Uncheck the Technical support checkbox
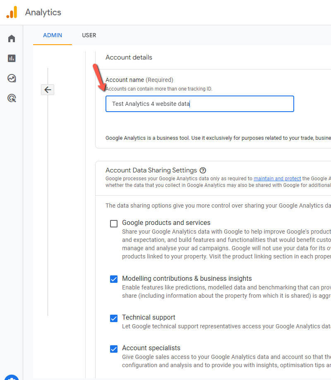 [114, 318]
